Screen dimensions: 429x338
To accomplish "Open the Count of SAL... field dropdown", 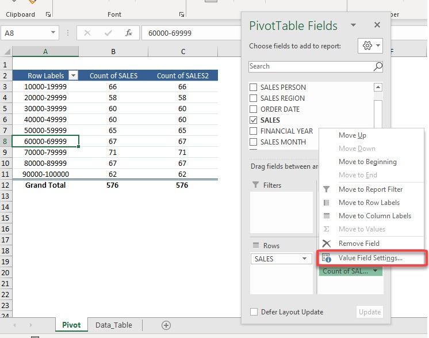I will click(x=376, y=271).
